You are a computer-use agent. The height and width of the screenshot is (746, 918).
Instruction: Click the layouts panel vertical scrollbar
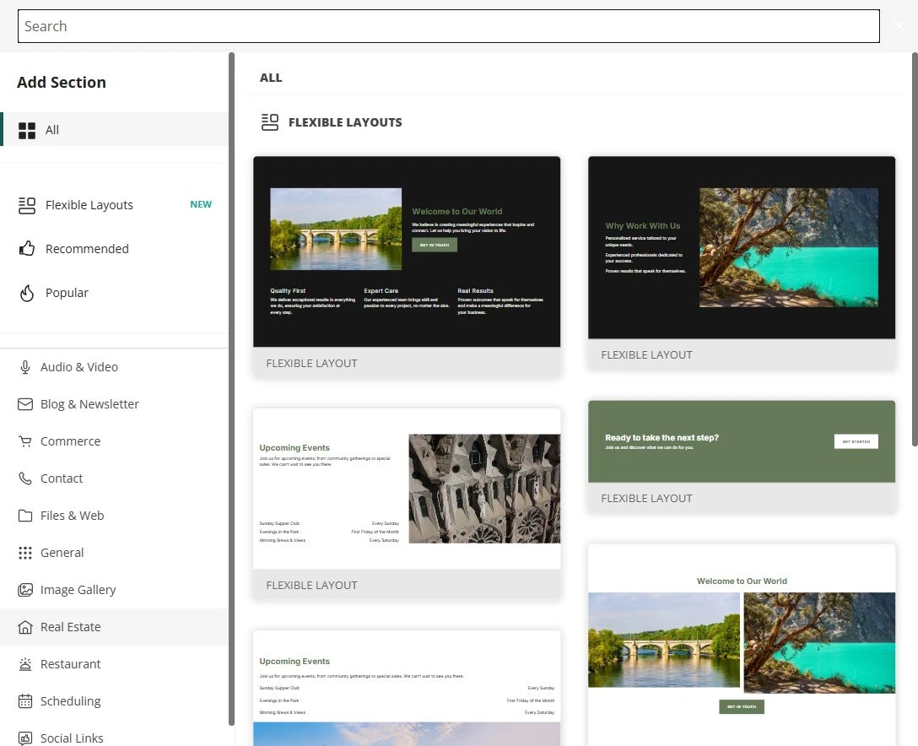pos(915,250)
